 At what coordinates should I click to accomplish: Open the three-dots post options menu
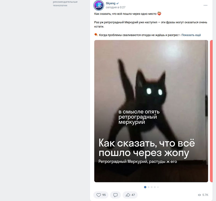pyautogui.click(x=205, y=5)
